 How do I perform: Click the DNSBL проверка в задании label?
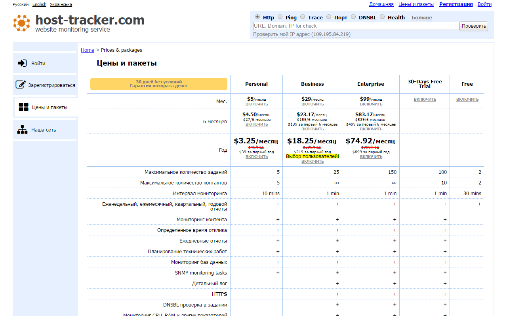tap(195, 305)
